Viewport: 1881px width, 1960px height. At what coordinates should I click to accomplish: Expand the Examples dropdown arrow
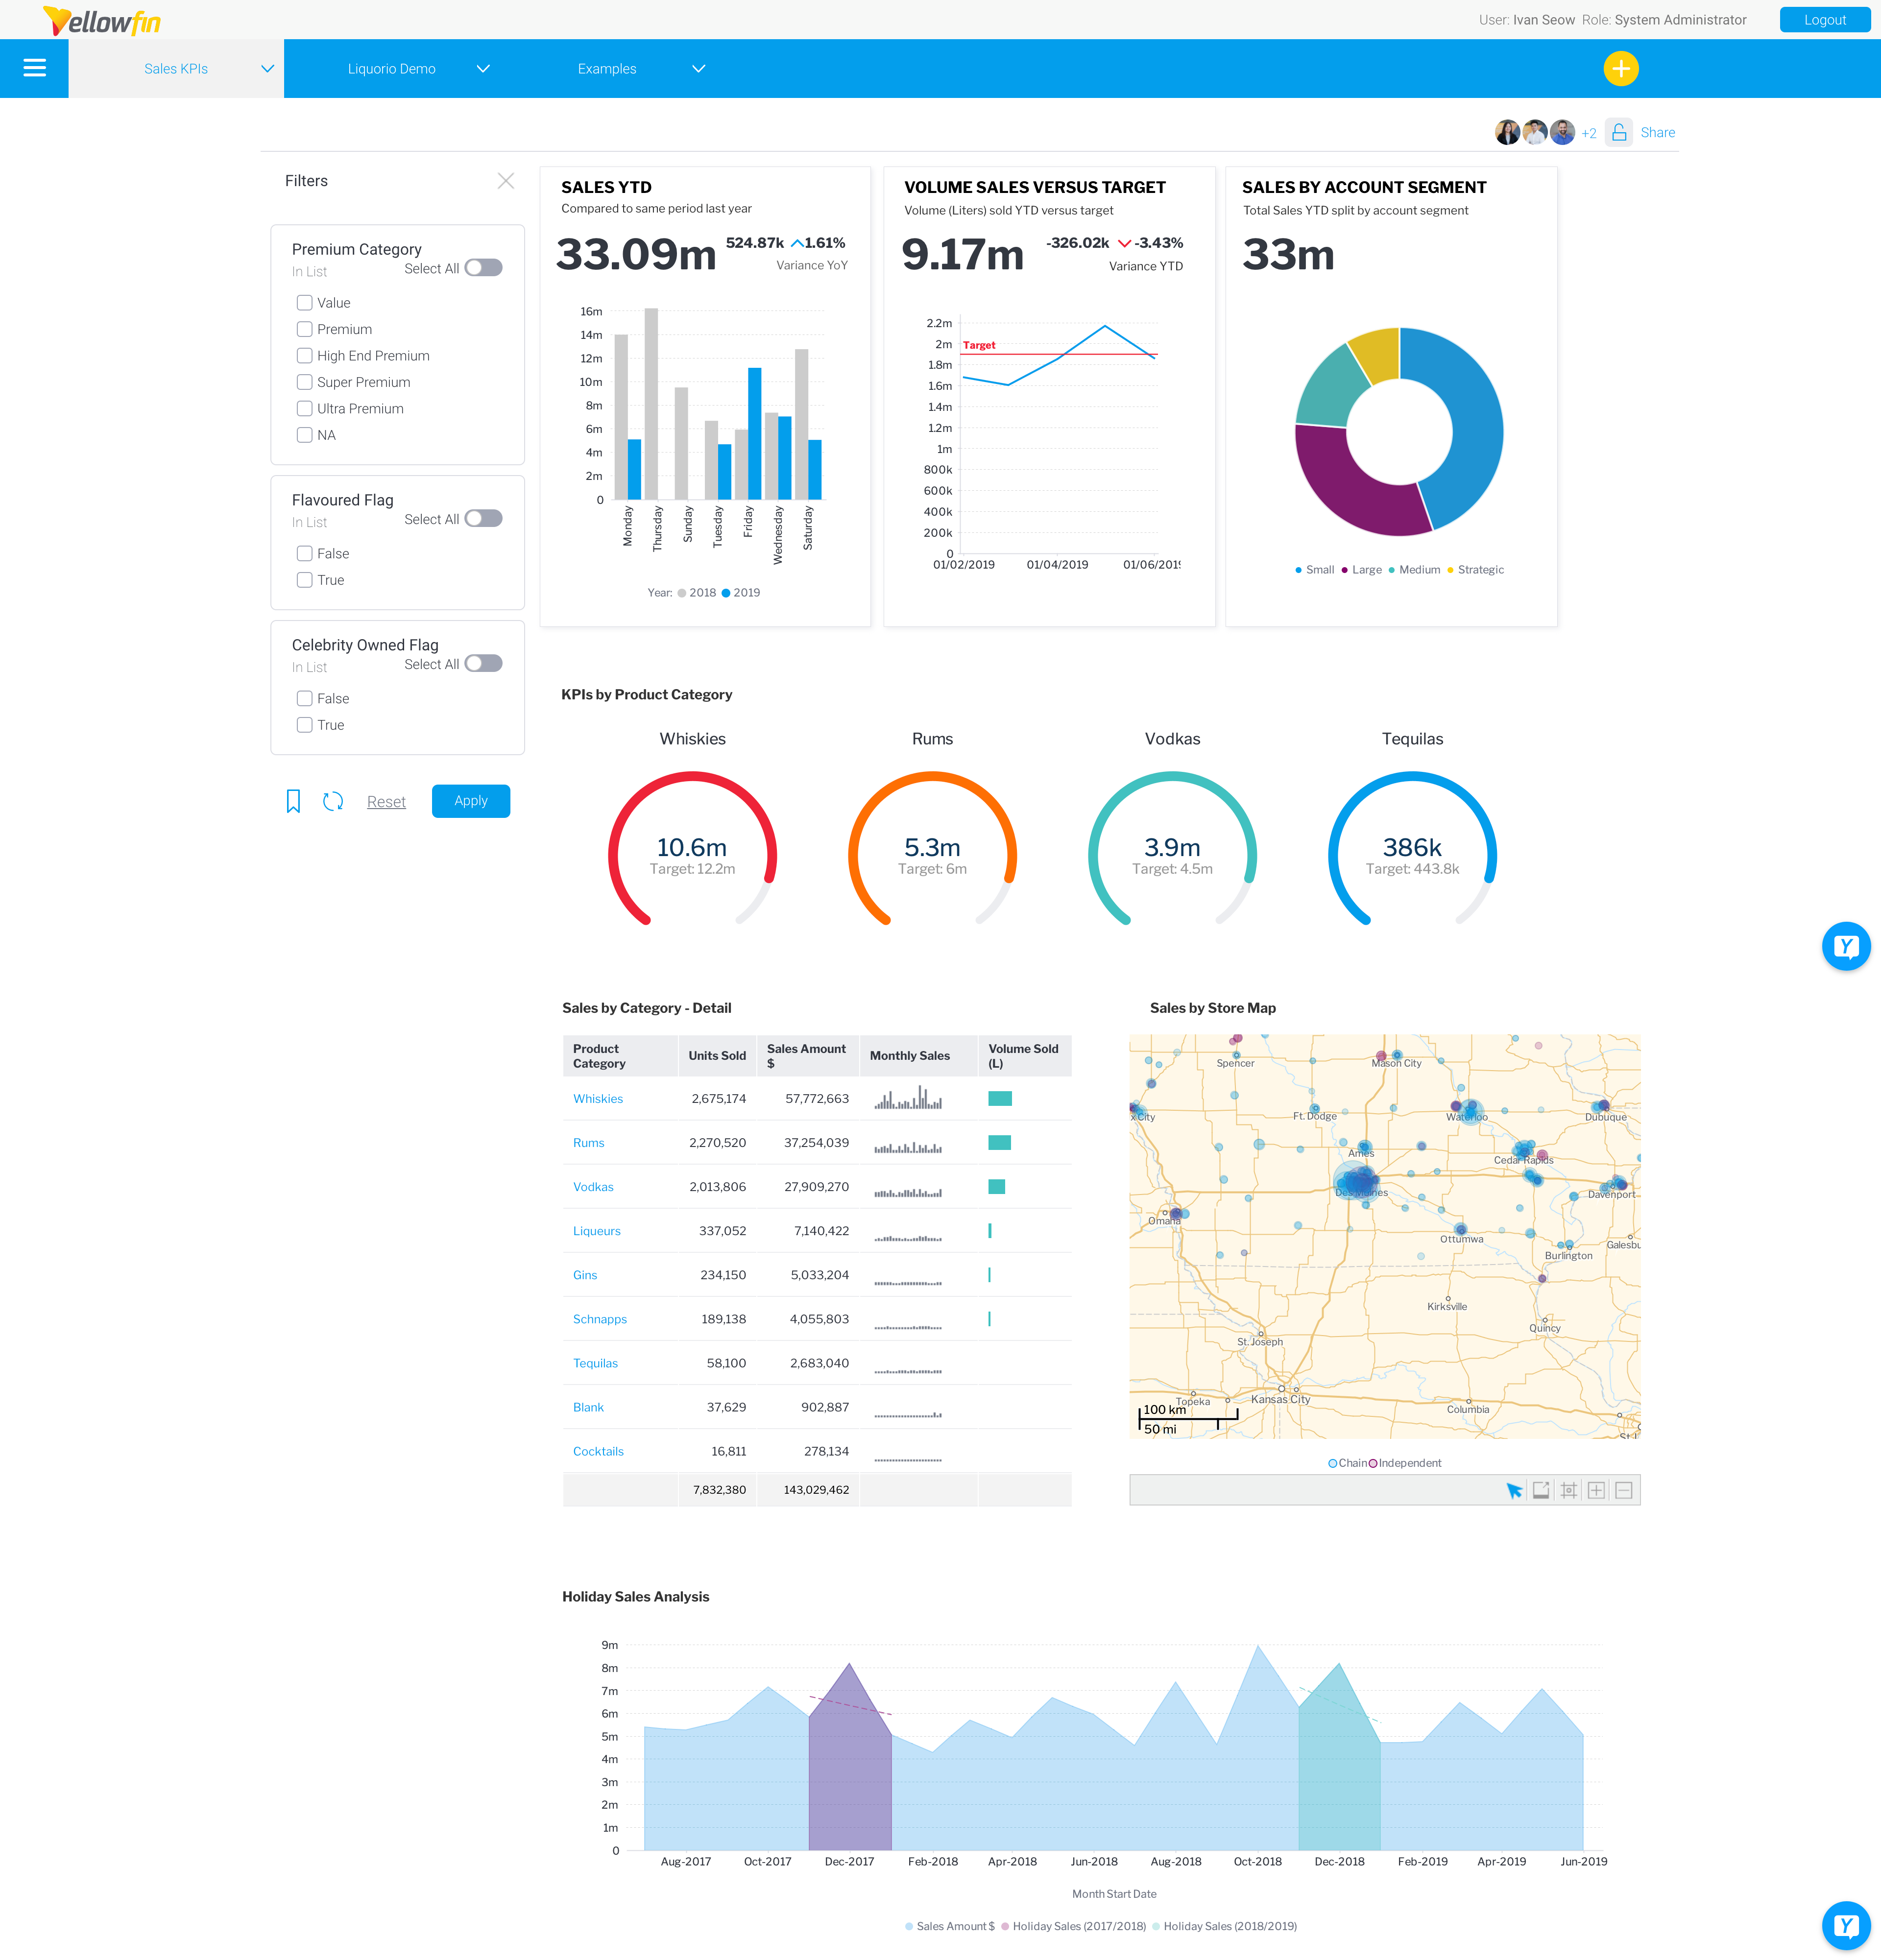tap(699, 68)
